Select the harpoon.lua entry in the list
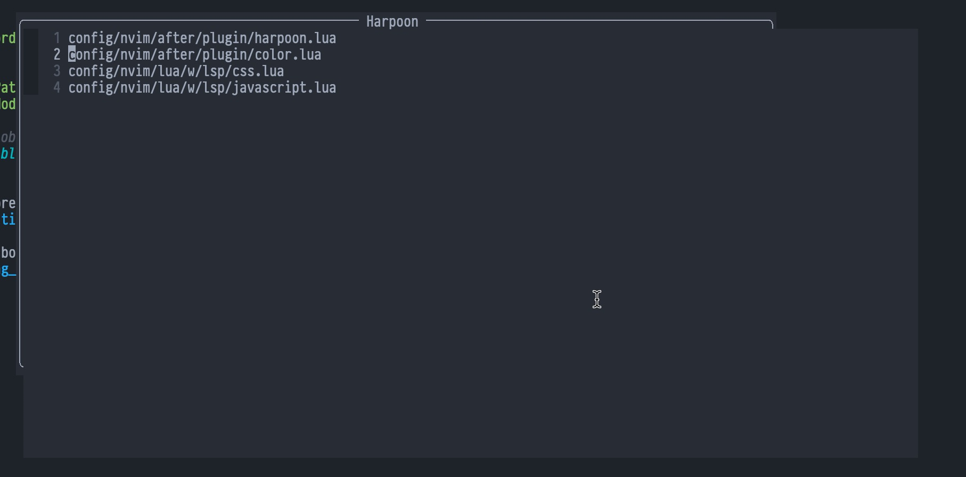The image size is (966, 477). (201, 38)
